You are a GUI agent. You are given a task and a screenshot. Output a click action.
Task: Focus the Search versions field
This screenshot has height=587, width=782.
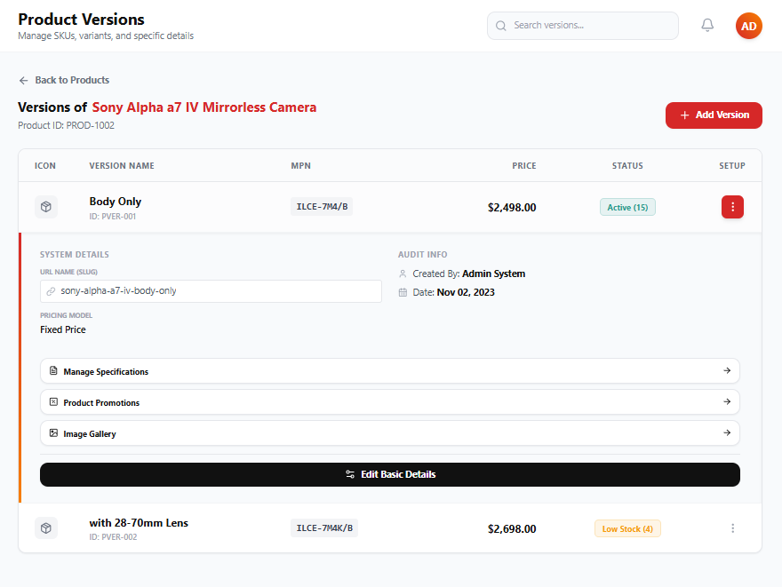tap(583, 26)
